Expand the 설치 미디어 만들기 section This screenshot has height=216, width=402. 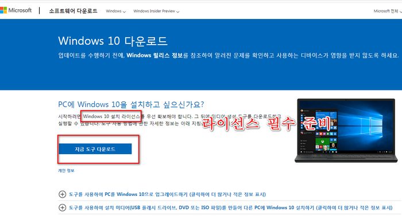point(226,207)
